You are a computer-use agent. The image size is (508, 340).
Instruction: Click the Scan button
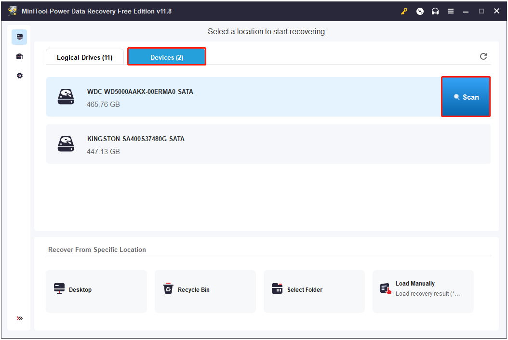[466, 97]
